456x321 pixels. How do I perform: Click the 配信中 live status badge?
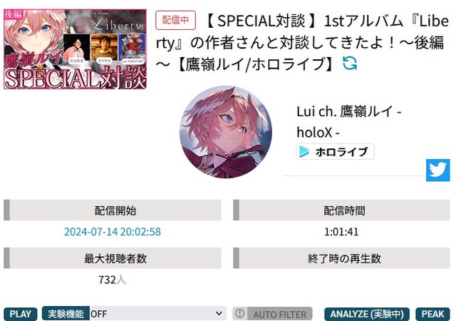pos(175,20)
